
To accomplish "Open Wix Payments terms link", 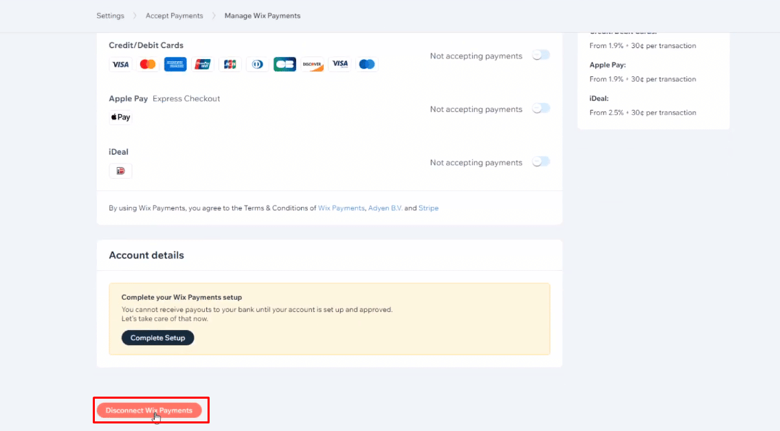I will click(x=342, y=208).
